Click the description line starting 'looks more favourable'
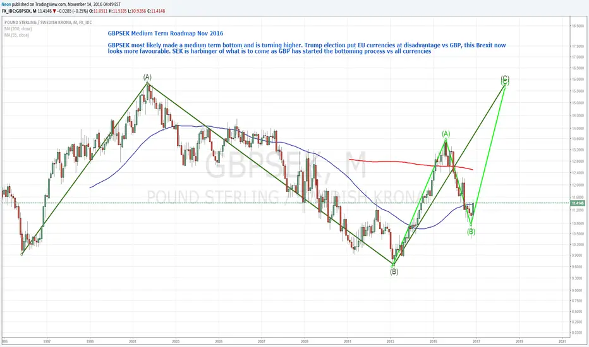589x347 pixels. (x=269, y=51)
